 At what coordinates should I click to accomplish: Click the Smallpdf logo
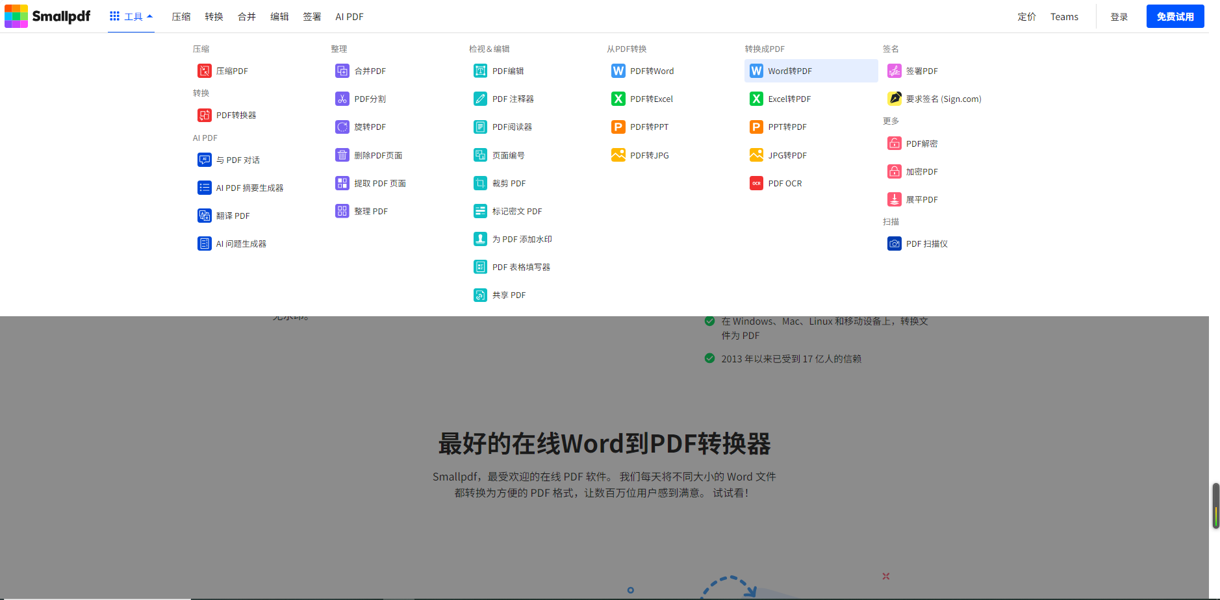click(47, 16)
